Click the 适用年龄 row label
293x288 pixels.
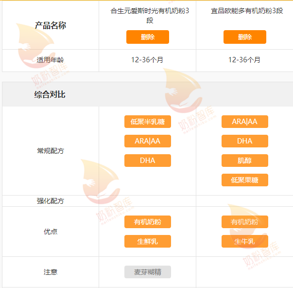click(50, 60)
